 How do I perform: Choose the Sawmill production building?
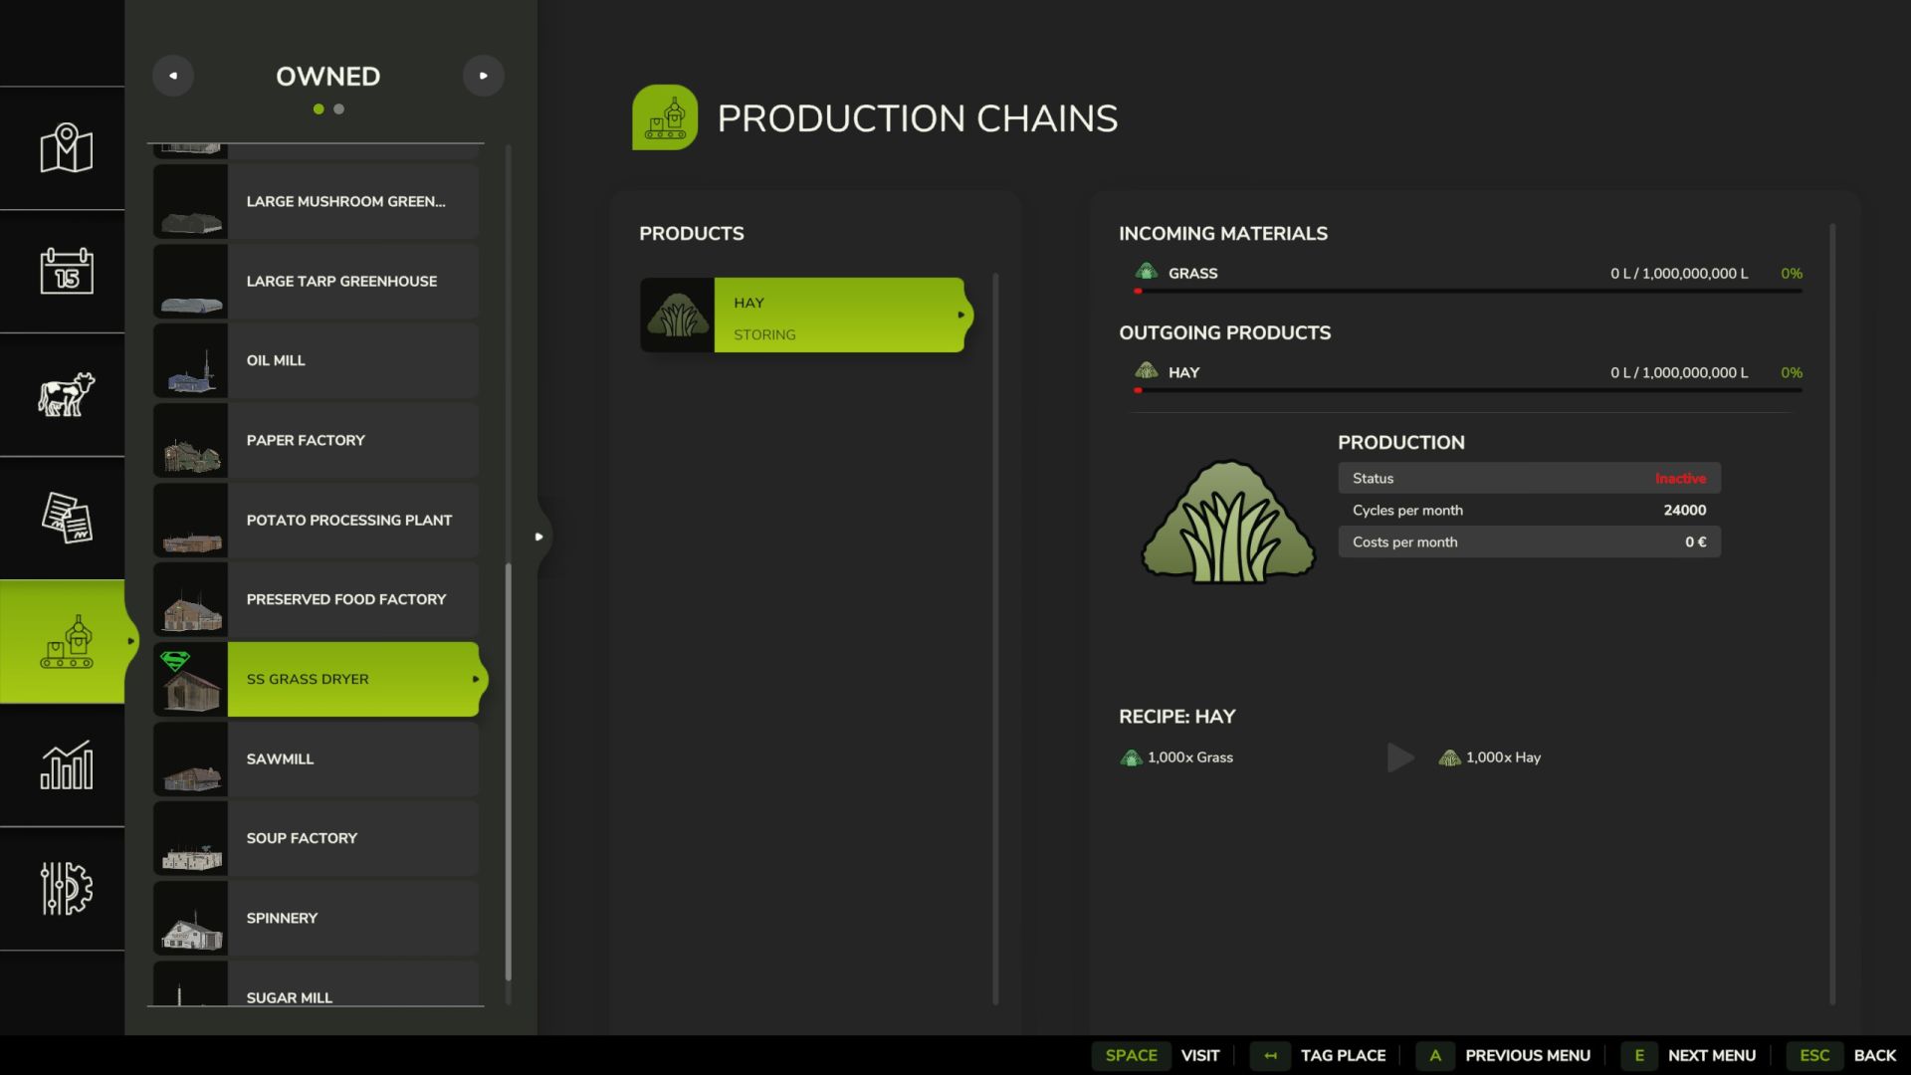coord(316,758)
